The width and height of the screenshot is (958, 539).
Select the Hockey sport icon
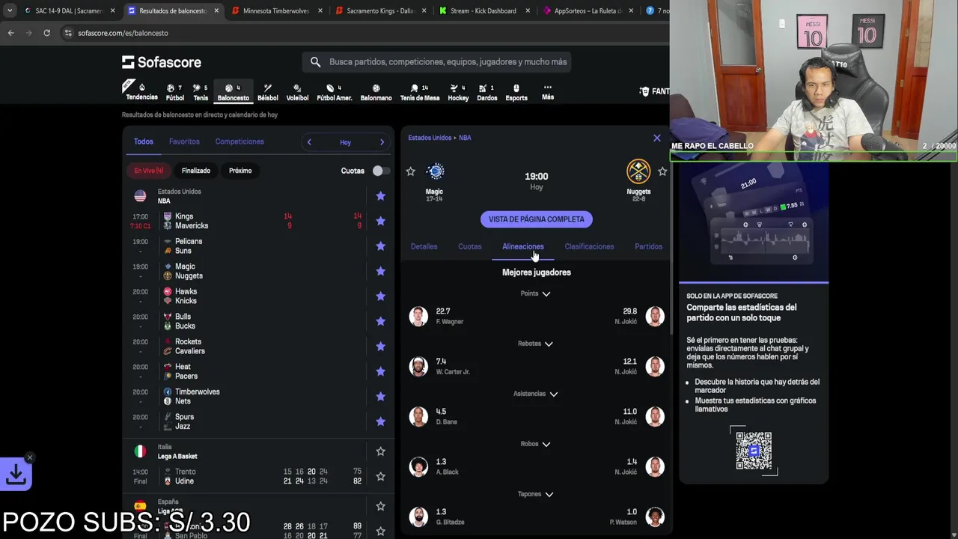(458, 92)
